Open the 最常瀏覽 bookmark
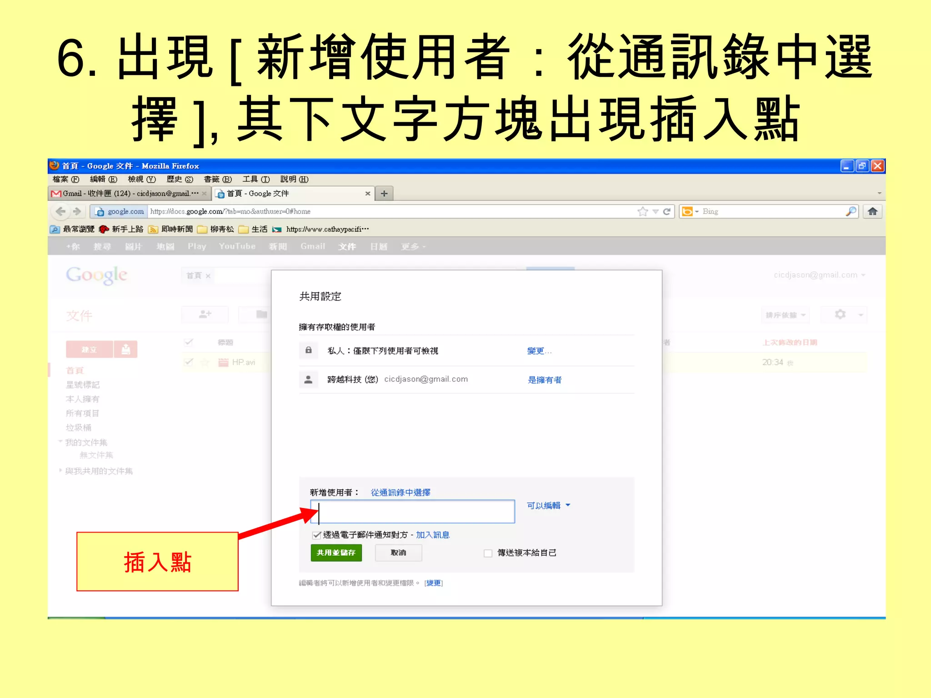The image size is (931, 698). [x=72, y=229]
